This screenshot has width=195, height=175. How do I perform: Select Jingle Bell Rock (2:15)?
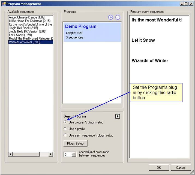[31, 28]
